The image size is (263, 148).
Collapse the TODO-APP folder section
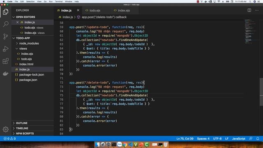pyautogui.click(x=23, y=38)
